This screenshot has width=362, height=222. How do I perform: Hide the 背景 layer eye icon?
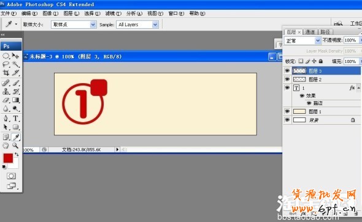pos(287,120)
